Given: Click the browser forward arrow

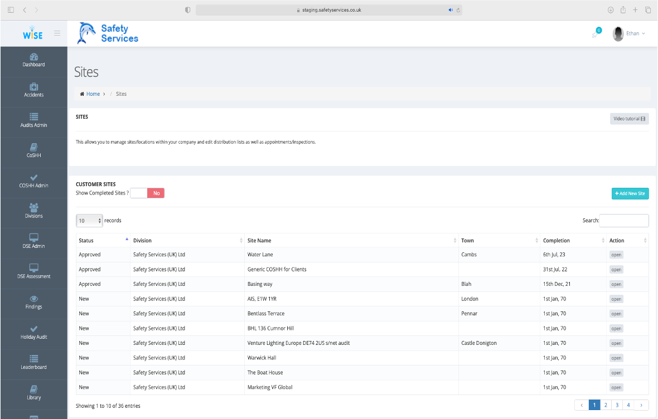Looking at the screenshot, I should coord(36,10).
